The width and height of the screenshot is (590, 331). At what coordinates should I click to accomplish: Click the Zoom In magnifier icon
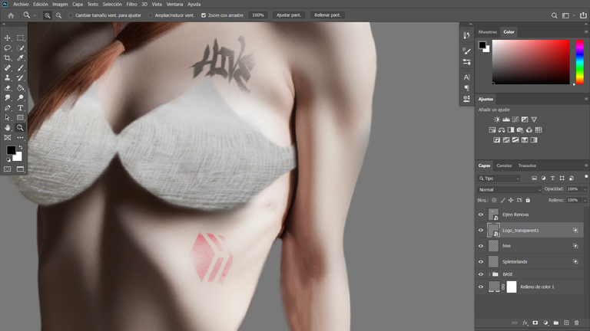48,15
